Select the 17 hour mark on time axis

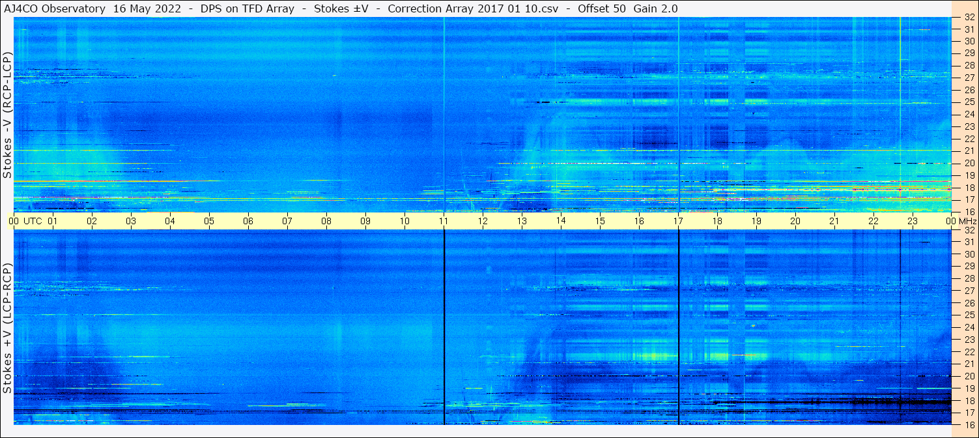[x=678, y=221]
